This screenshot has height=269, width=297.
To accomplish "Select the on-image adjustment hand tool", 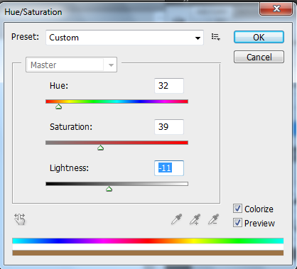I will (20, 219).
